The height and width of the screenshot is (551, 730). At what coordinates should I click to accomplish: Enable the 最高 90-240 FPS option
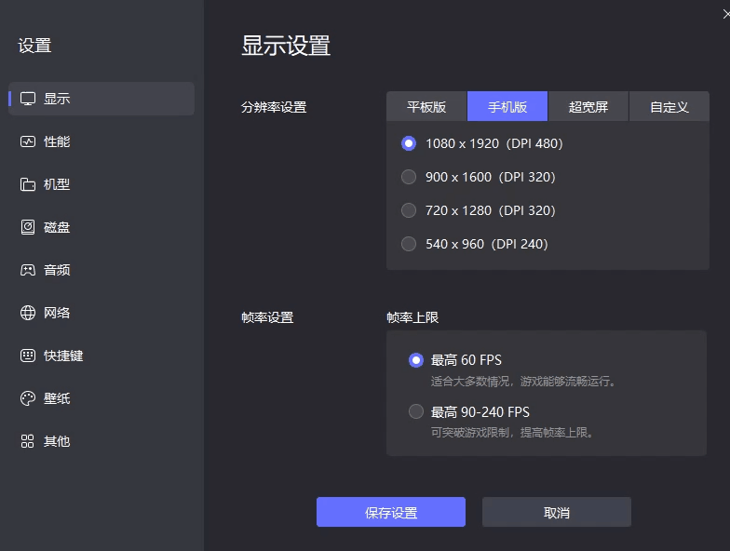[x=416, y=411]
